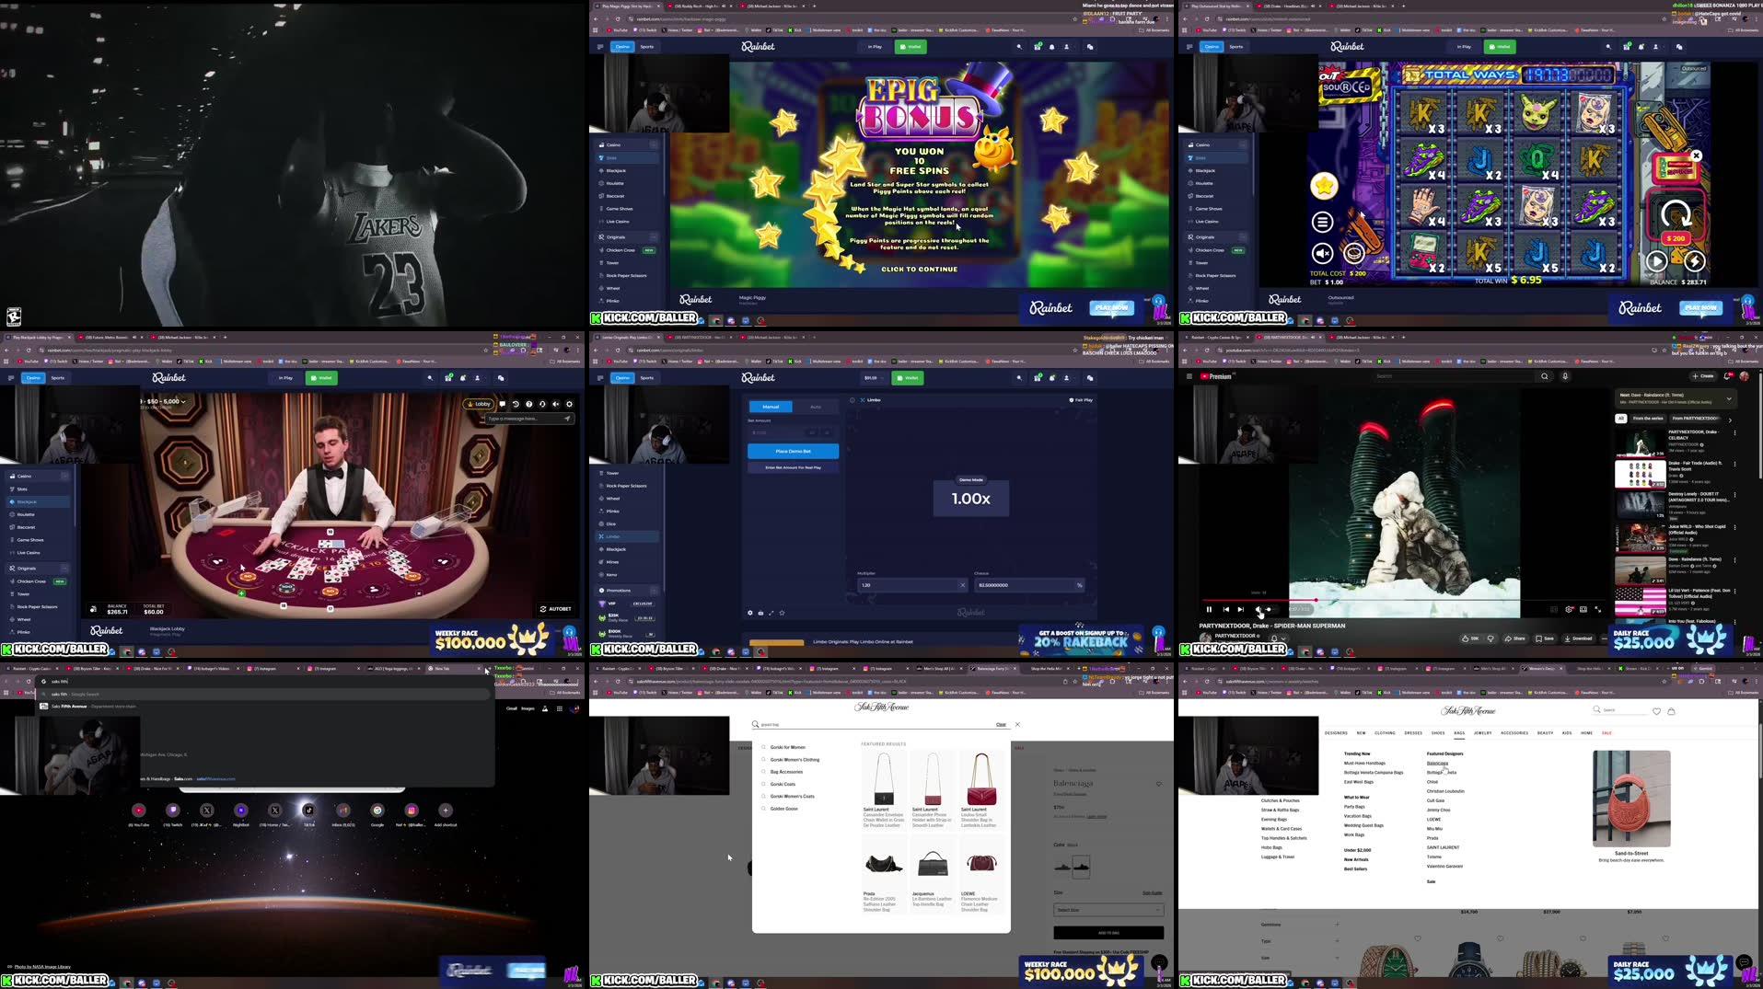
Task: Expand the next autoplay video queue chevron
Action: click(x=1730, y=397)
